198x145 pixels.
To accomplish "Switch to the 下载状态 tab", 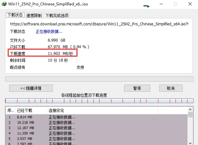I will 15,15.
